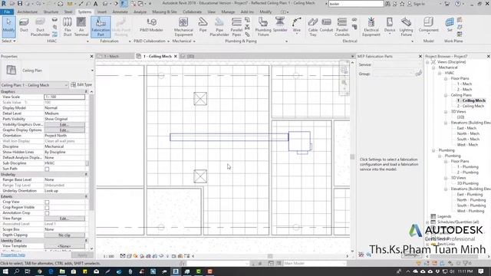Select 2 - Ceiling Mech in Project Browser
The width and height of the screenshot is (491, 276).
pos(470,107)
